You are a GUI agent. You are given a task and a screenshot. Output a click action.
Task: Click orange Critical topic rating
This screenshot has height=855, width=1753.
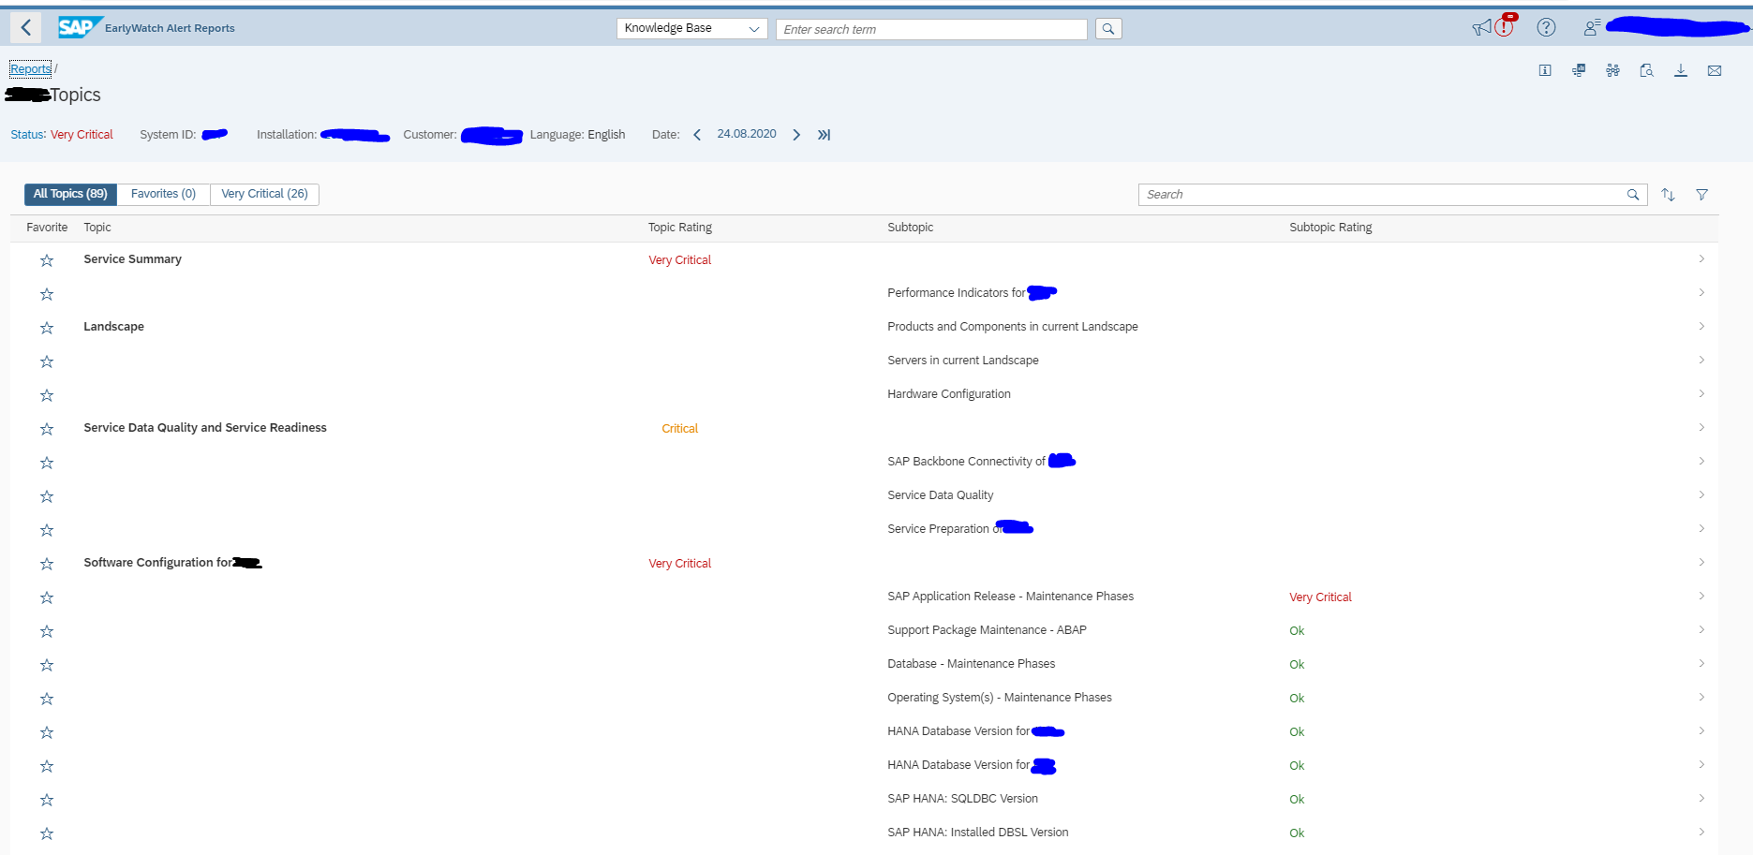(680, 429)
